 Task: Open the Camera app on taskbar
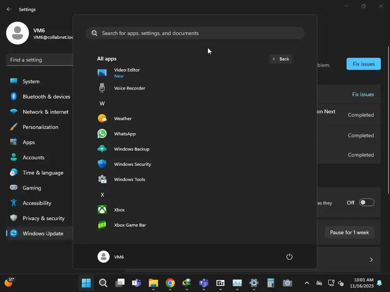(x=287, y=283)
